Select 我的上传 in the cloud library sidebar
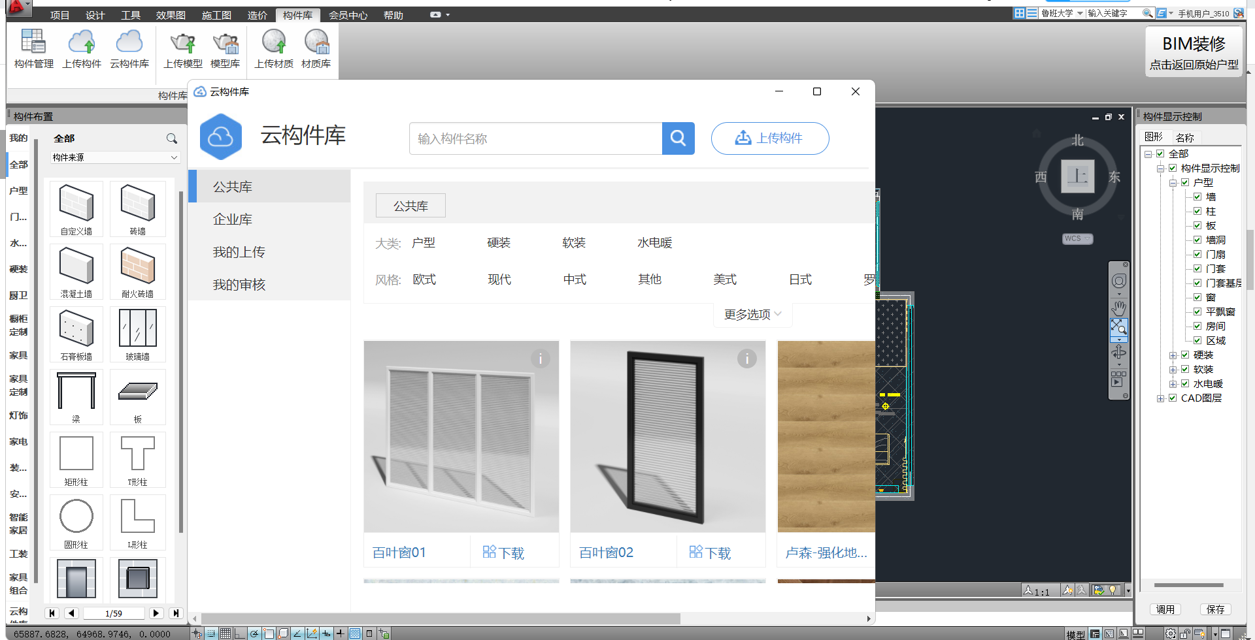The image size is (1255, 640). 270,252
